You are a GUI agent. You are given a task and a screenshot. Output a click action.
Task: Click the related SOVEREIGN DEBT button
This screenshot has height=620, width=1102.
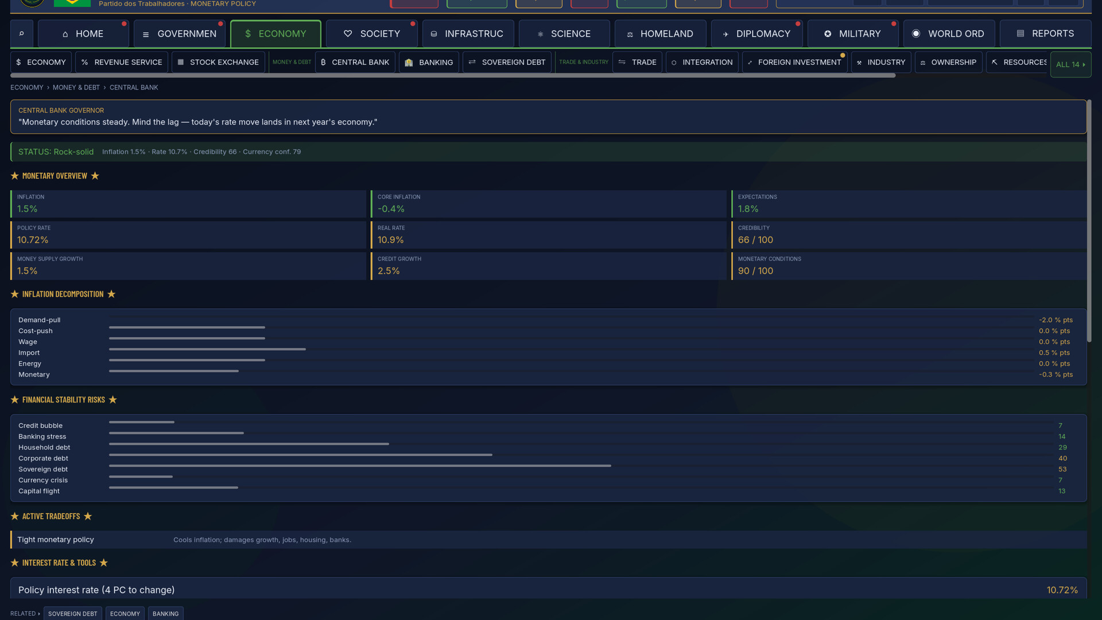coord(73,614)
